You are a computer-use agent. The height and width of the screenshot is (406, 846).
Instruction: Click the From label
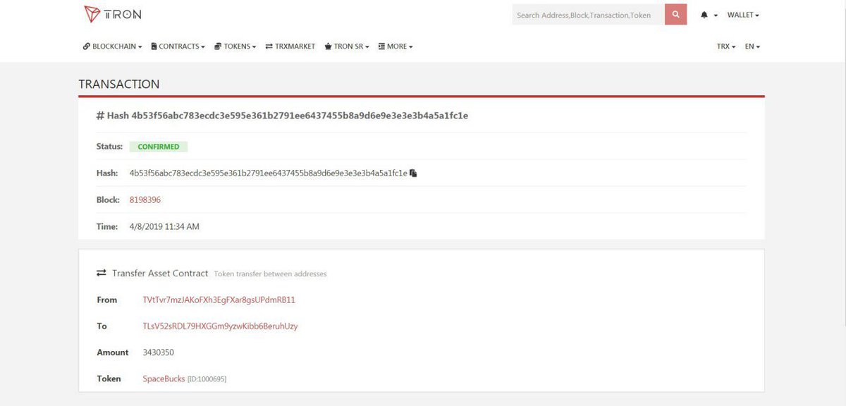(107, 300)
